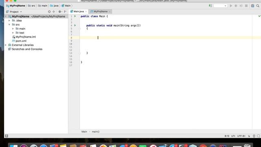Click MyProjName breadcrumb in navigation bar
Image resolution: width=261 pixels, height=147 pixels.
point(15,6)
